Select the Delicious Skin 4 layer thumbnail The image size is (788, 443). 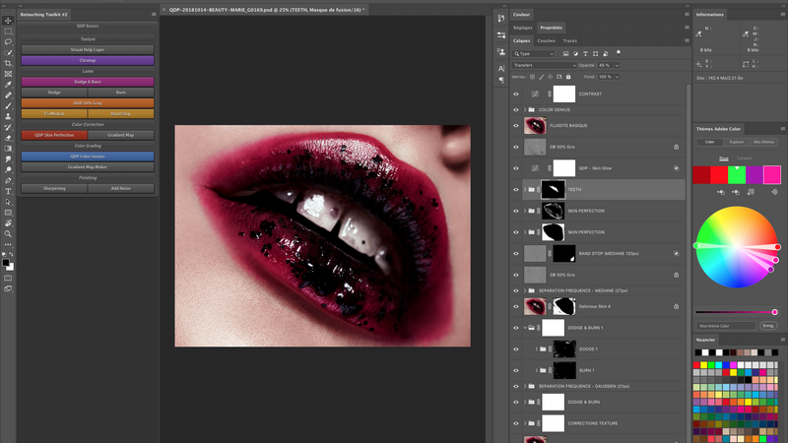(x=535, y=306)
